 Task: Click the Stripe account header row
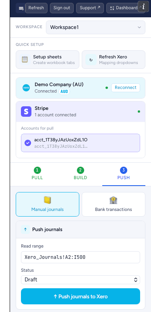tap(81, 112)
